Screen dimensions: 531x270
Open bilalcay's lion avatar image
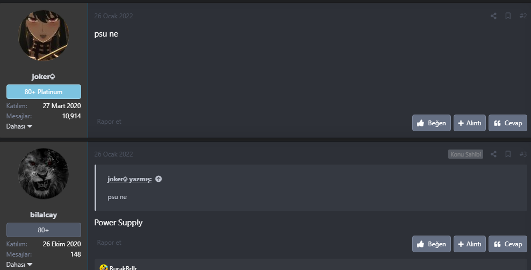tap(44, 174)
